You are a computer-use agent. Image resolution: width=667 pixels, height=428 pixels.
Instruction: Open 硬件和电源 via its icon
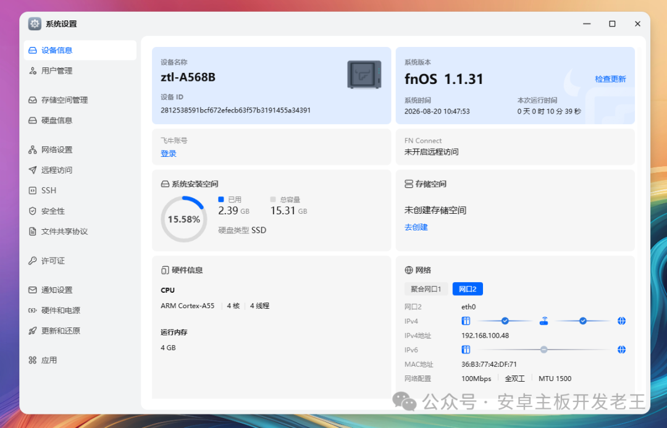(33, 311)
